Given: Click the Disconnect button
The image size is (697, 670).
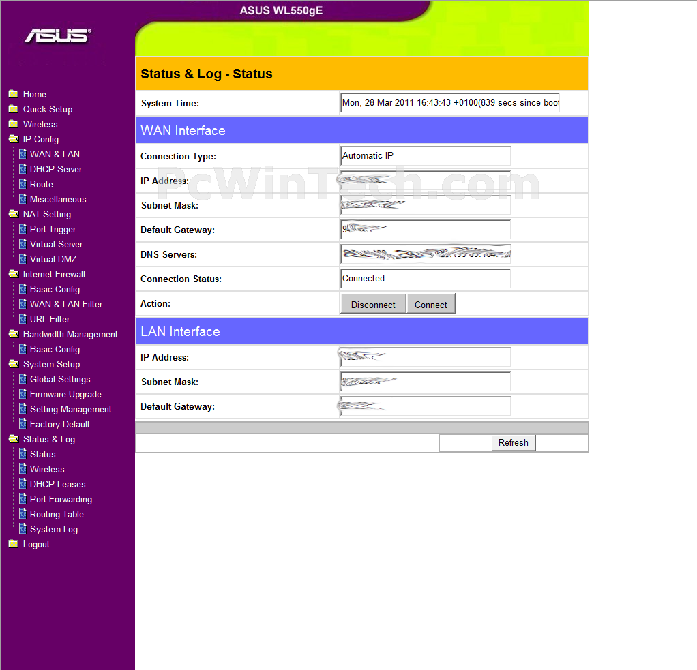Looking at the screenshot, I should pos(373,305).
